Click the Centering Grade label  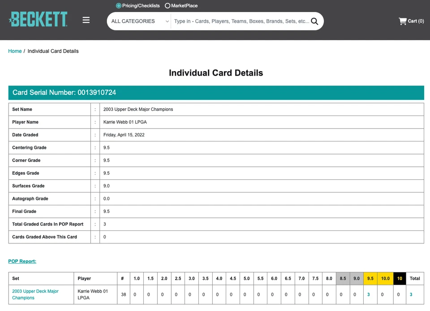point(30,147)
